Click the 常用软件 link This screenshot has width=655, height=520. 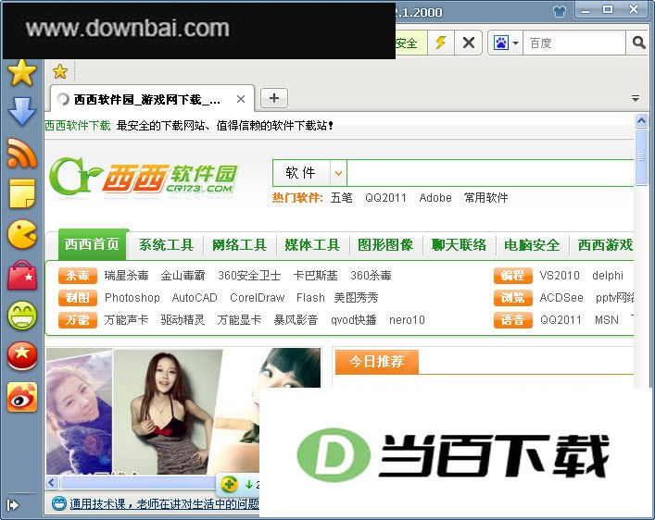485,197
